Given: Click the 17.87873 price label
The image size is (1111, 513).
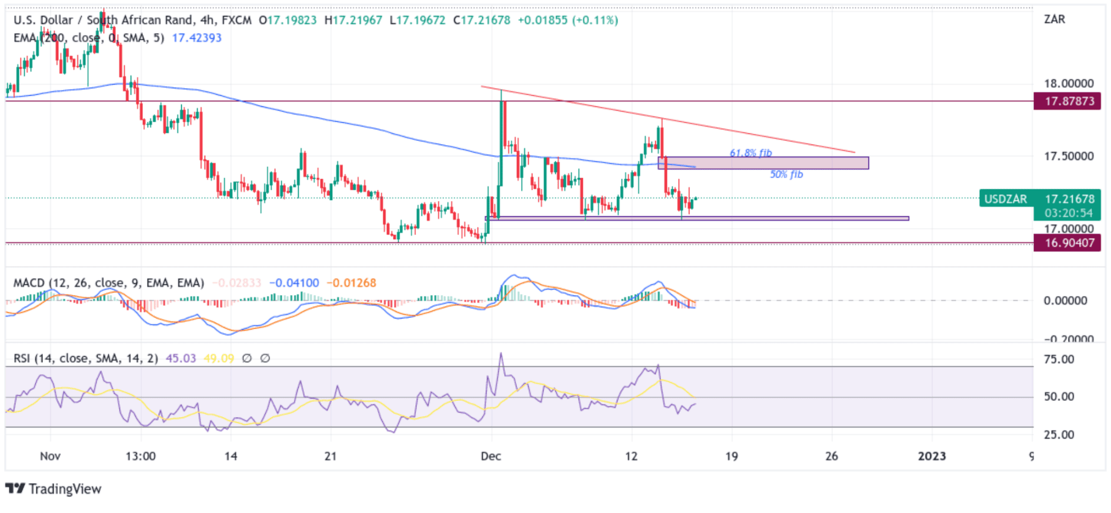Looking at the screenshot, I should tap(1067, 101).
